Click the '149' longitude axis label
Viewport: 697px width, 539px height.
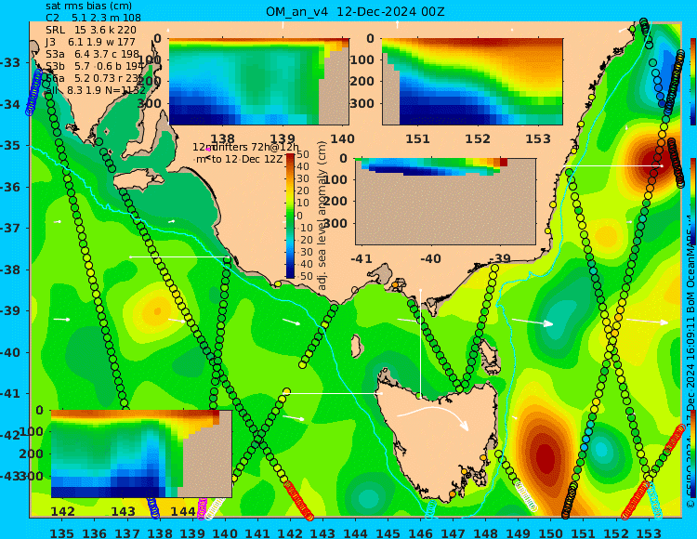click(518, 533)
